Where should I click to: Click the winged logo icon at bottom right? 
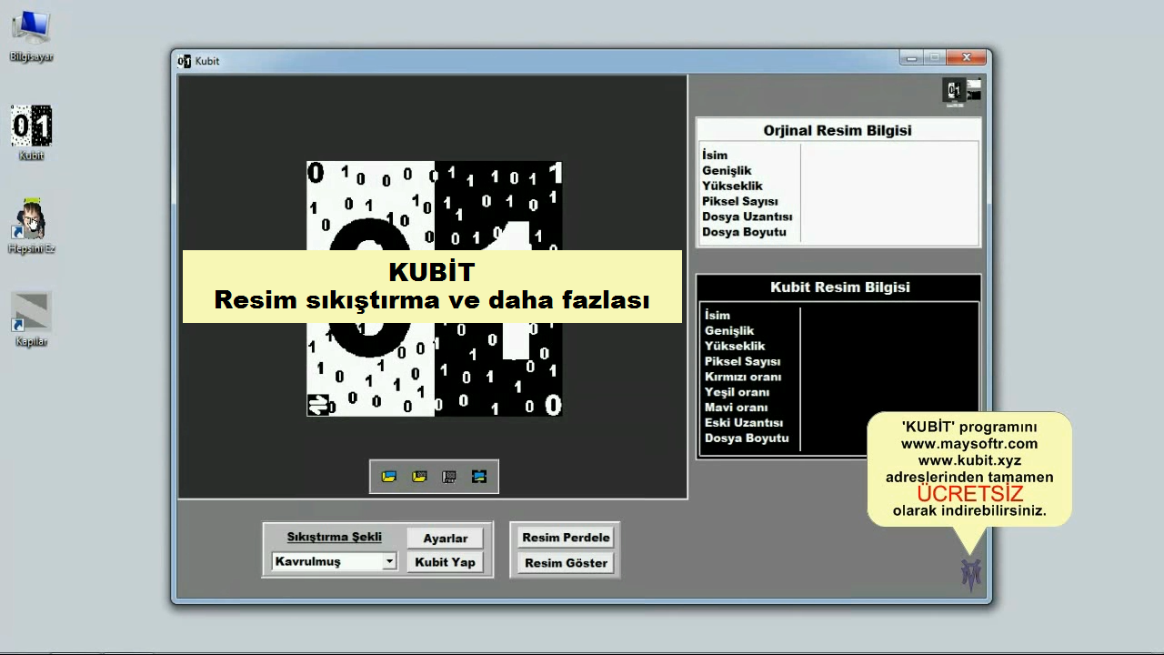click(x=971, y=575)
